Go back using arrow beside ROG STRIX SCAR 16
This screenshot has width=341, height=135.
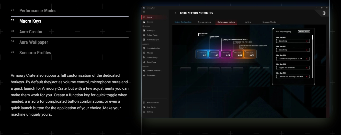coord(175,13)
